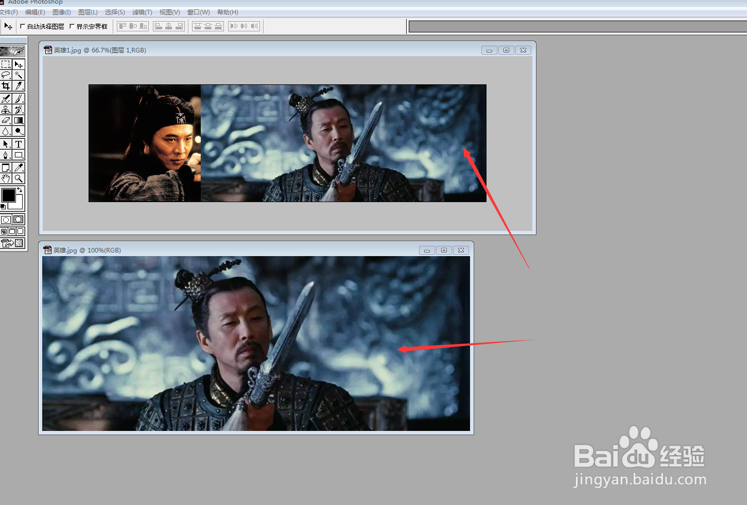
Task: Click Align Right Edges button
Action: point(179,26)
